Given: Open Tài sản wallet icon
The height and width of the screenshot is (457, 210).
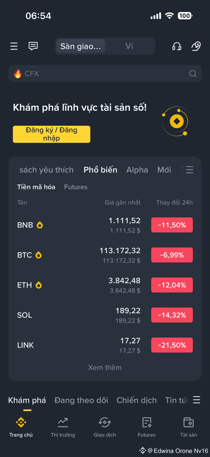Looking at the screenshot, I should pos(188,422).
